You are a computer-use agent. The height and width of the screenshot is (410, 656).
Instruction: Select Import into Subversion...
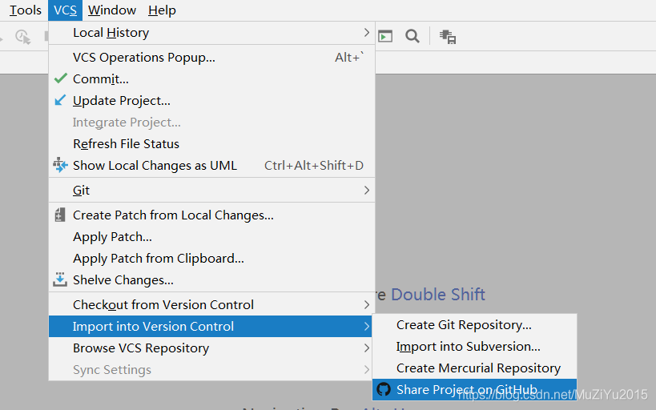coord(474,347)
